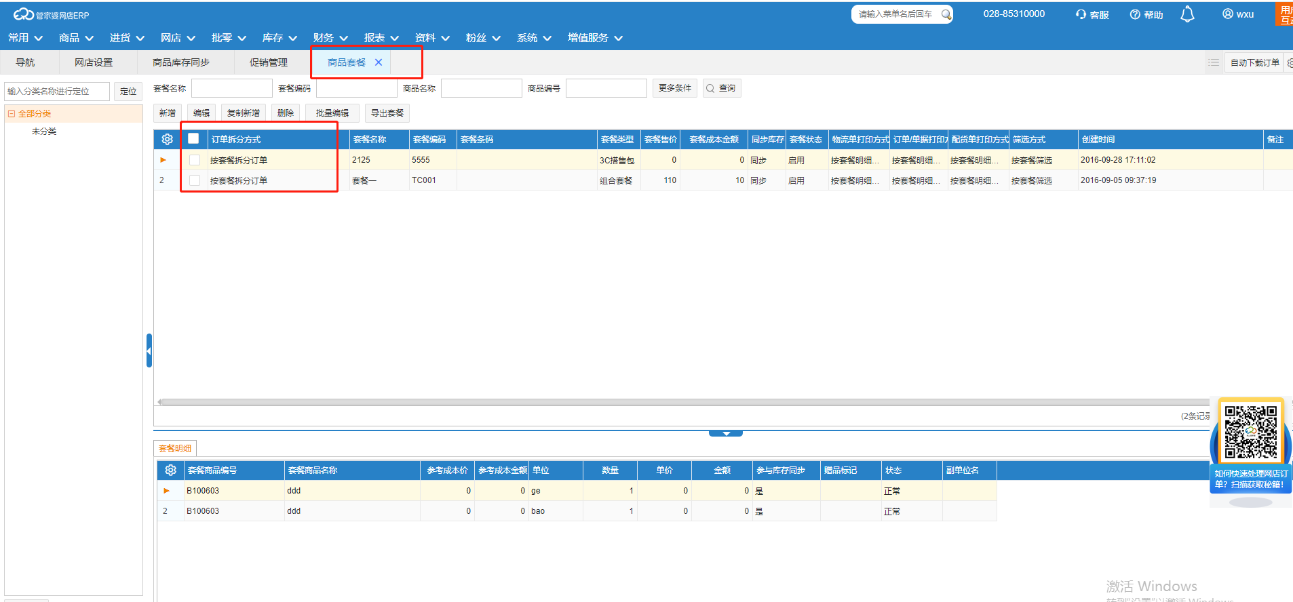Open the 批零 menu
This screenshot has height=602, width=1293.
coord(229,38)
